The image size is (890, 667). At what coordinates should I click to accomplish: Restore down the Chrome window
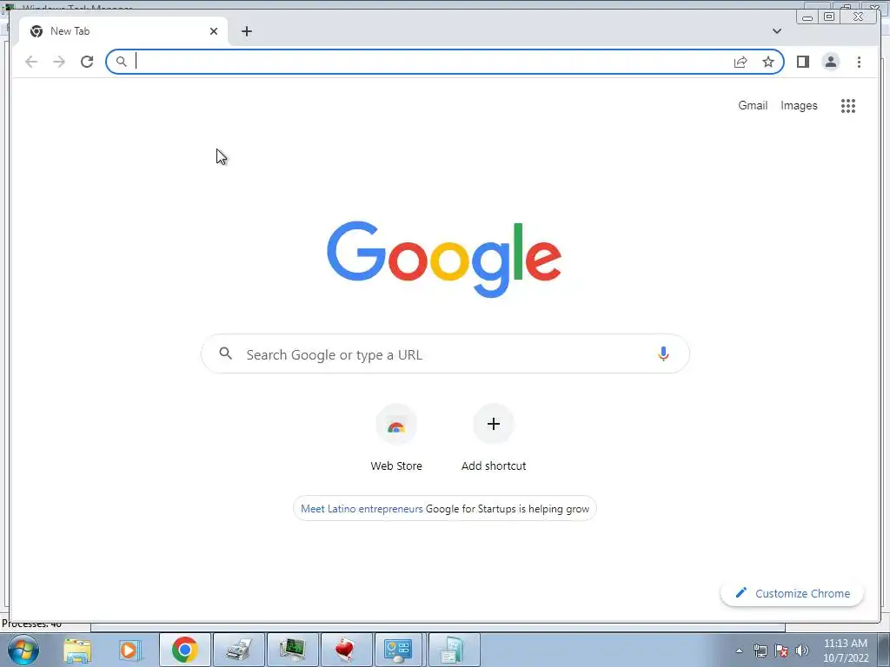(x=828, y=17)
